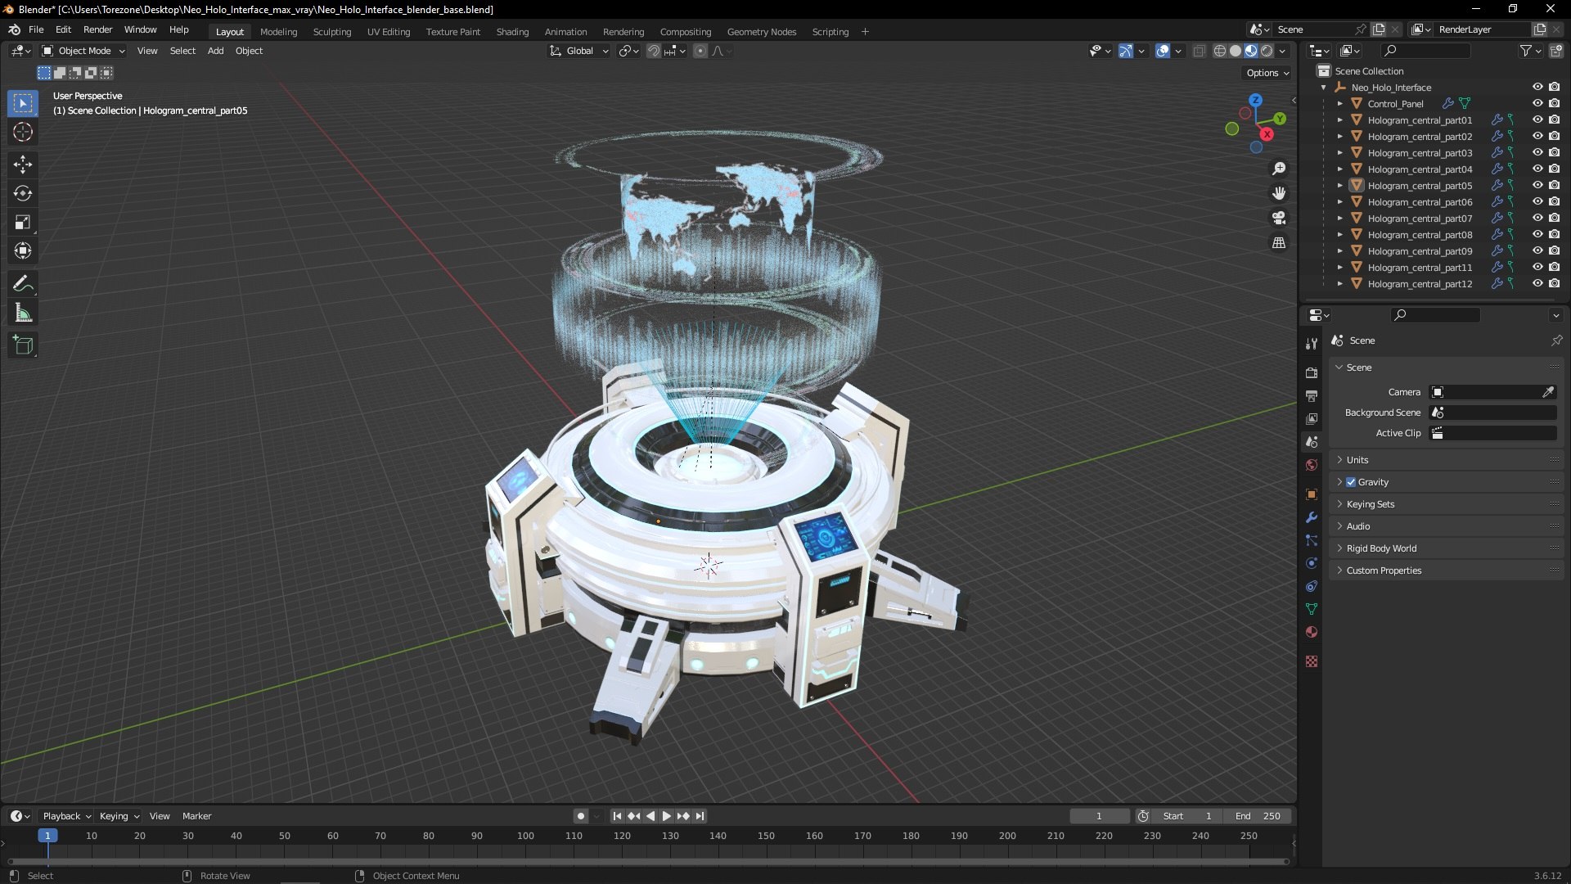Open the Playback popover in timeline
Image resolution: width=1571 pixels, height=884 pixels.
click(x=66, y=816)
